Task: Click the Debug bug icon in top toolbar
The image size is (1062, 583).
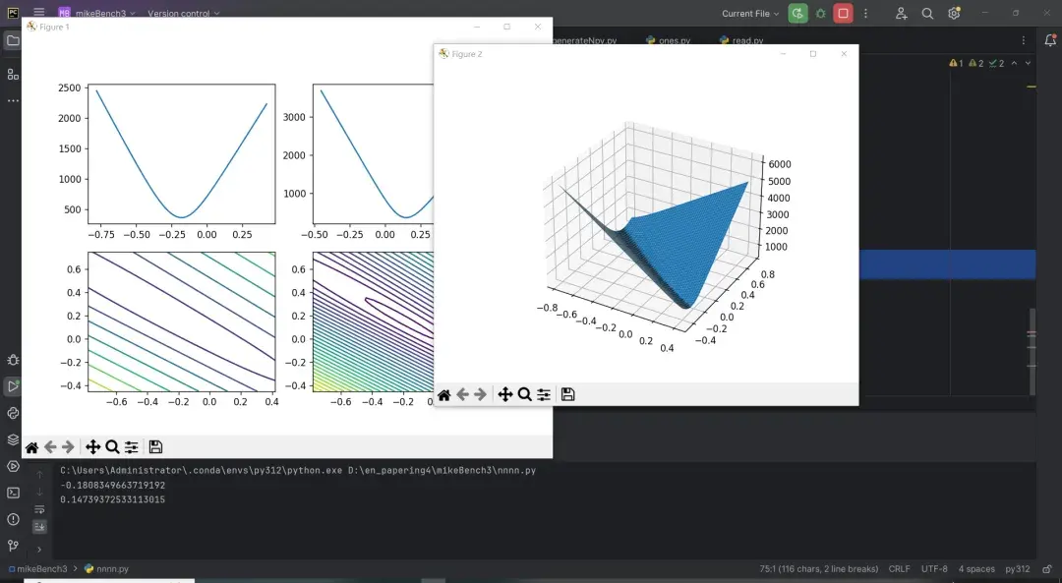Action: pos(820,13)
